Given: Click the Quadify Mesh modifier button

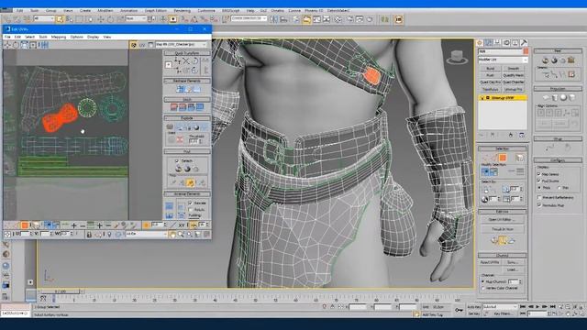Looking at the screenshot, I should [x=514, y=75].
